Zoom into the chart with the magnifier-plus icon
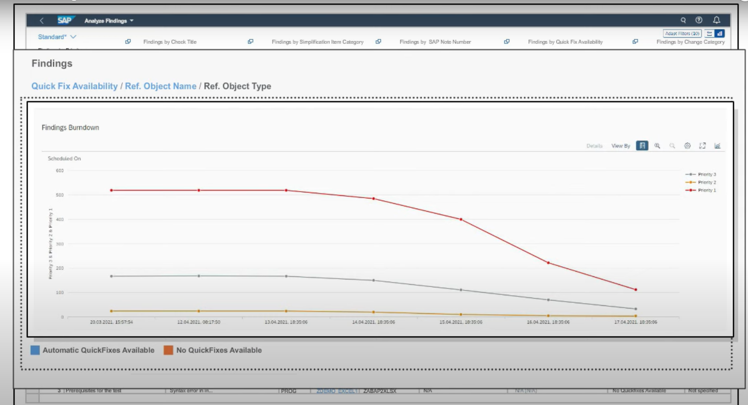This screenshot has height=405, width=748. pos(657,146)
